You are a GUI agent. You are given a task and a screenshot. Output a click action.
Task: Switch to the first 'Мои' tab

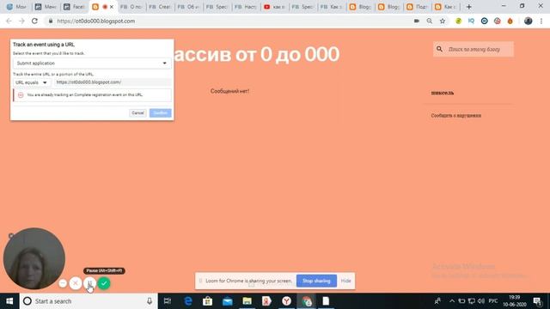[16, 7]
